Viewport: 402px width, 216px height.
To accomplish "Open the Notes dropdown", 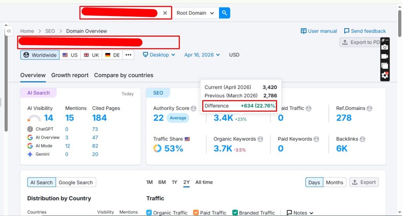I will click(x=300, y=213).
